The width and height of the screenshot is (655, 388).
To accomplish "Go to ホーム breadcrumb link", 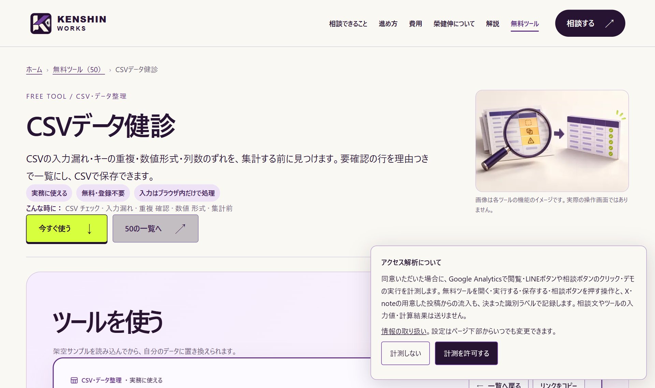I will pyautogui.click(x=34, y=70).
